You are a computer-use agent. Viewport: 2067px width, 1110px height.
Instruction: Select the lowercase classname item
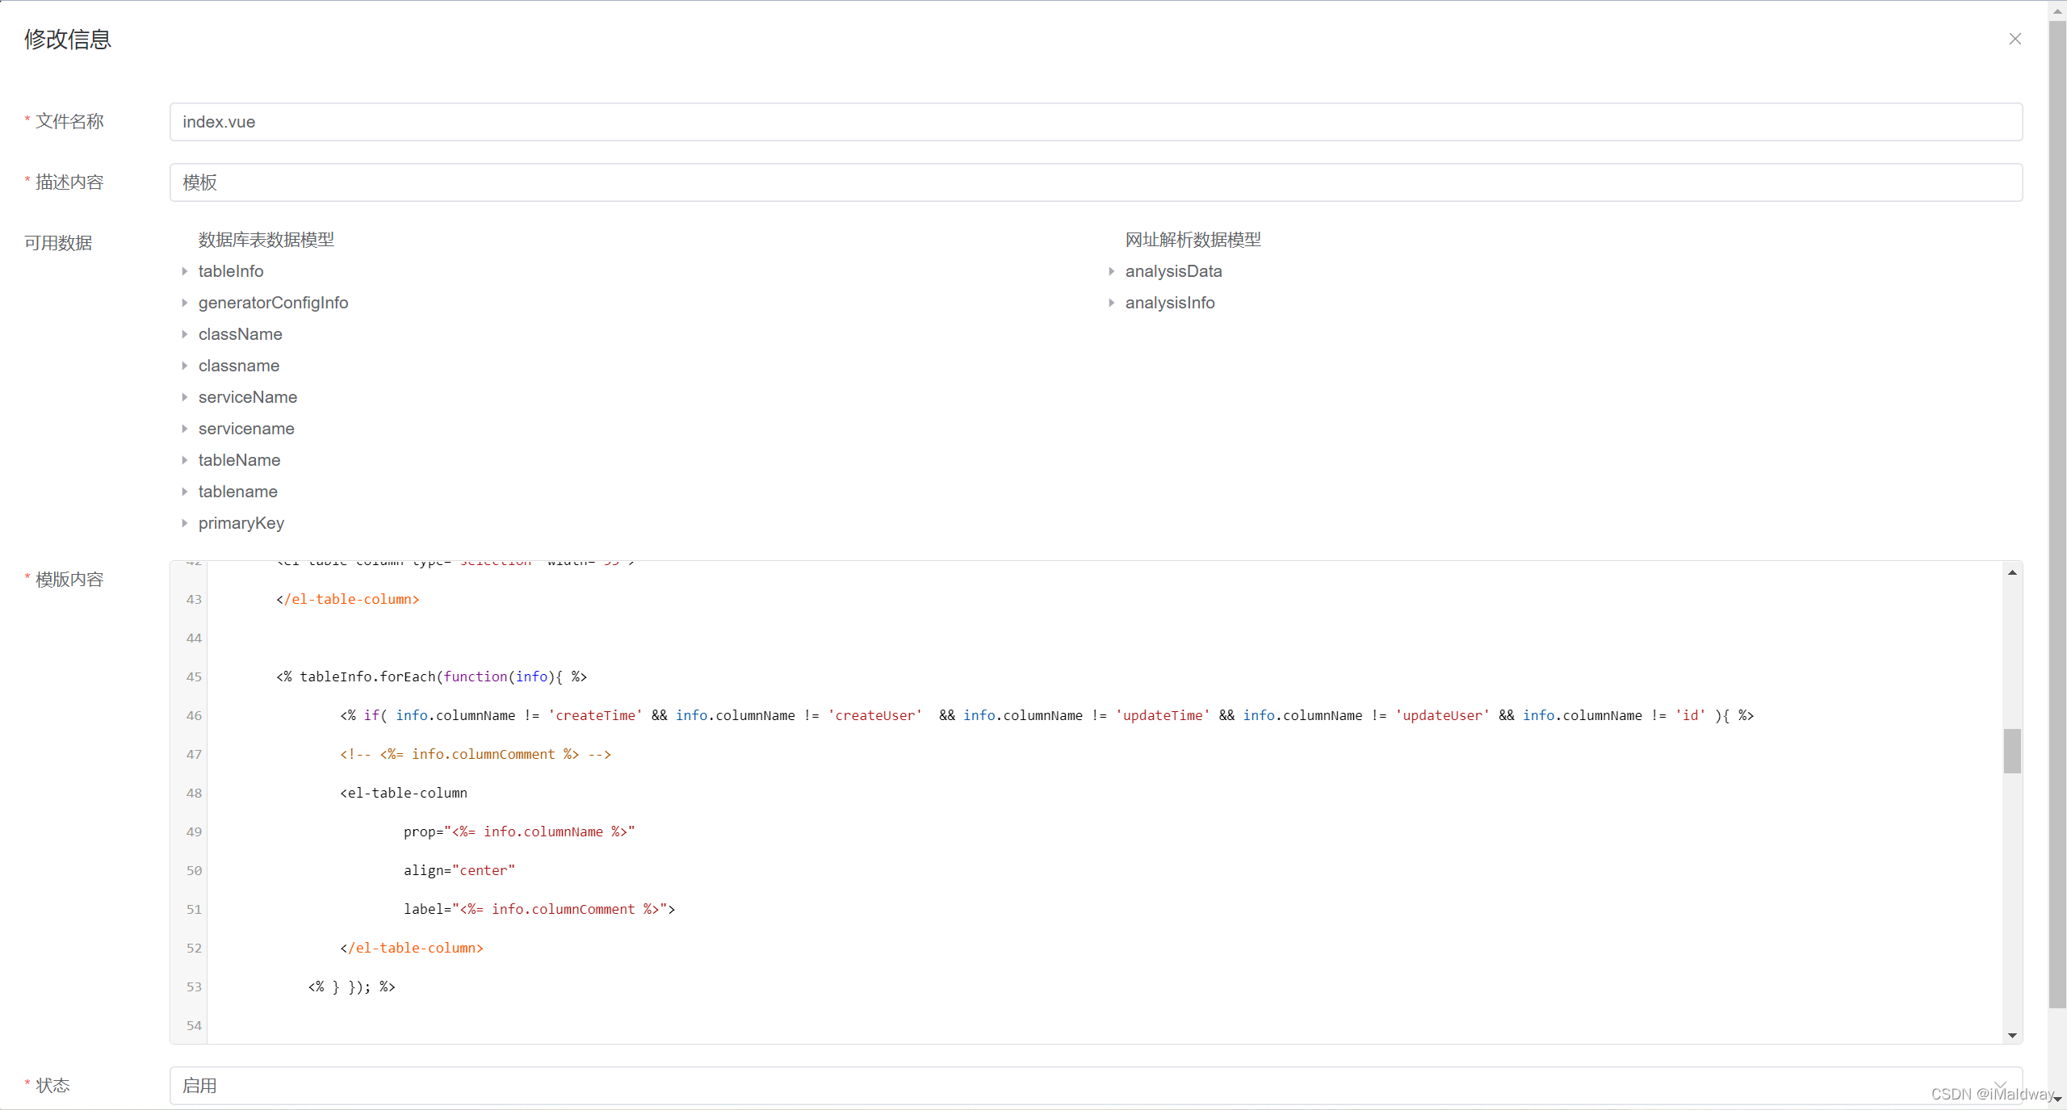(x=239, y=366)
